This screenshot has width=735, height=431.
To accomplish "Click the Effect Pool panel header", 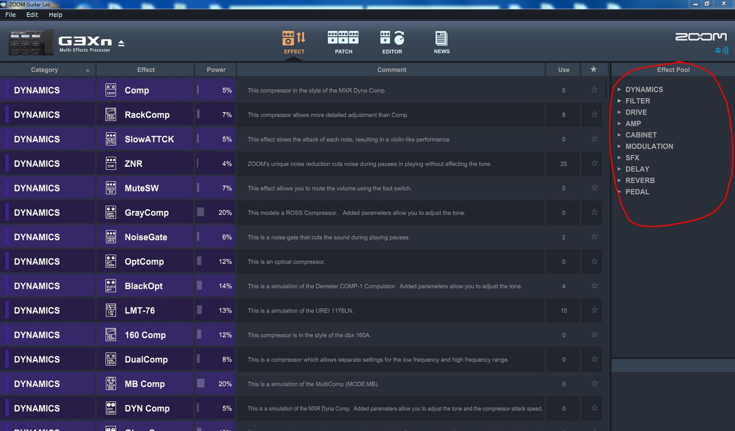I will pos(673,70).
